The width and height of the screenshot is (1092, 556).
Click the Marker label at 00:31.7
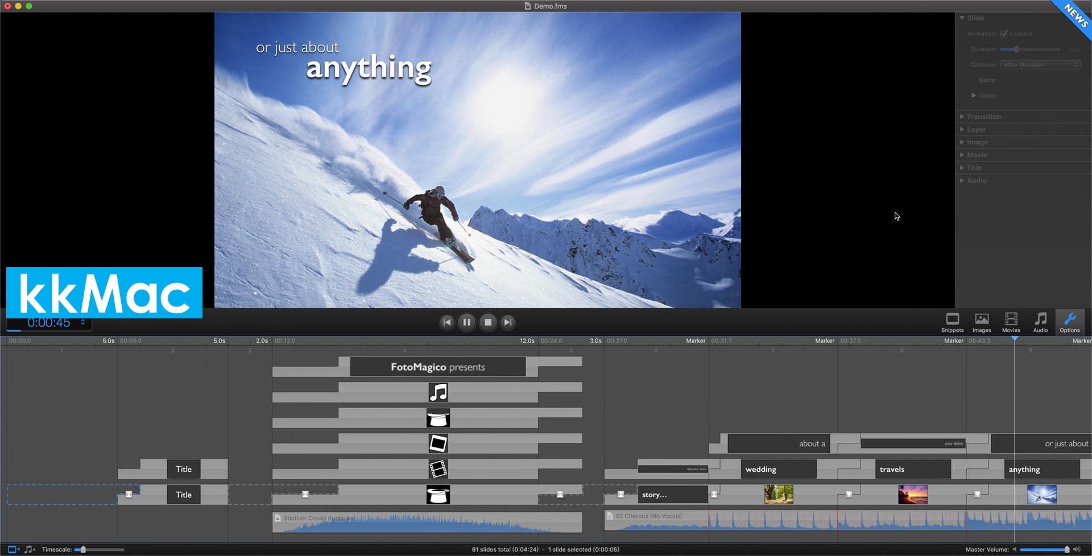coord(696,341)
